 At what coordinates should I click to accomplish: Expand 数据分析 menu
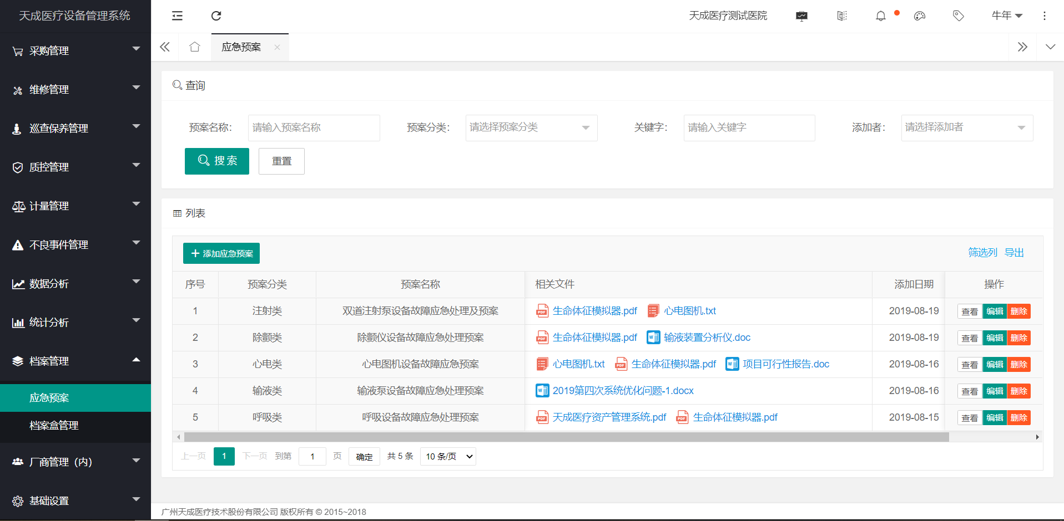75,283
